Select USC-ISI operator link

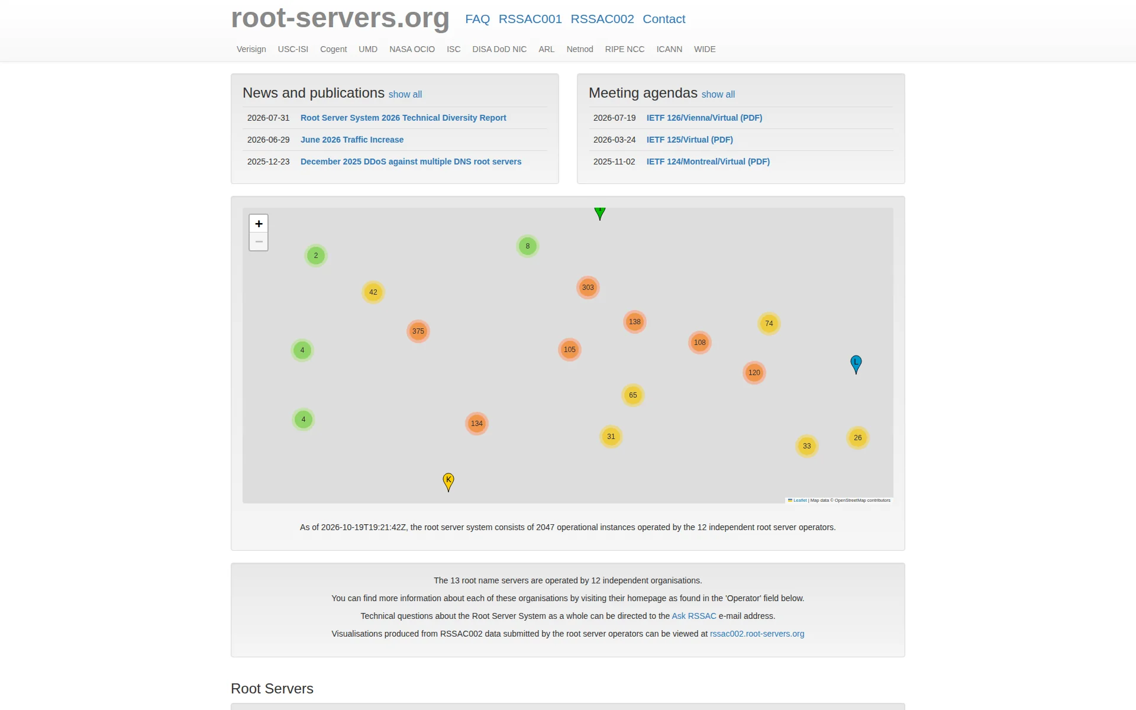point(293,49)
